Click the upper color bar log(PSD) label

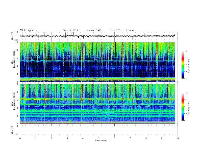(189, 66)
